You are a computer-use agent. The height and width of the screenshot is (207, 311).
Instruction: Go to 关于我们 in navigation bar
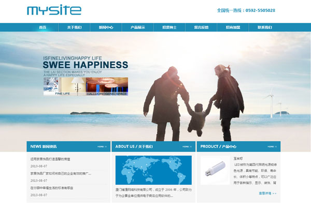pyautogui.click(x=74, y=27)
